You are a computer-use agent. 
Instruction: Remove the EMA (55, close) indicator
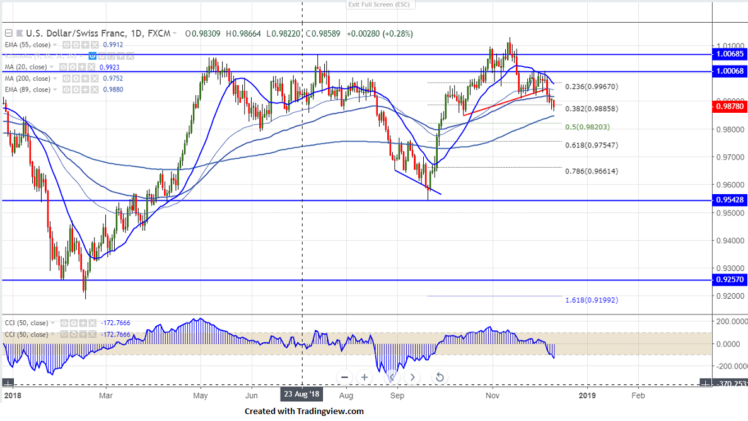coord(95,45)
